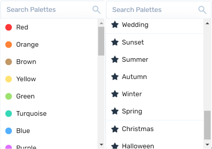This screenshot has height=149, width=212.
Task: Choose the star icon beside Christmas
Action: click(115, 129)
